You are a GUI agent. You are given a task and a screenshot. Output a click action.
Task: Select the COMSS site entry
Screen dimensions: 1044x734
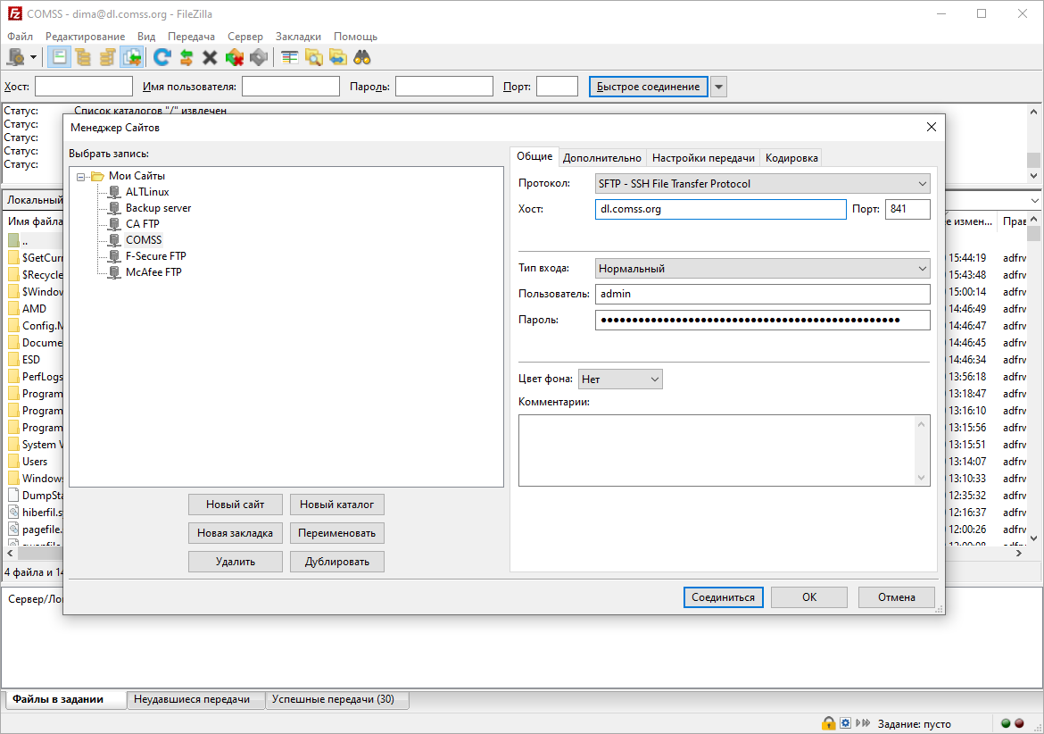click(144, 240)
